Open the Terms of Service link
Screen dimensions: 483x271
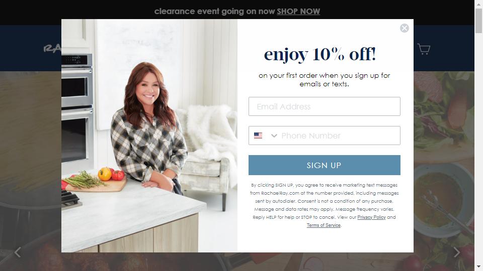[324, 225]
